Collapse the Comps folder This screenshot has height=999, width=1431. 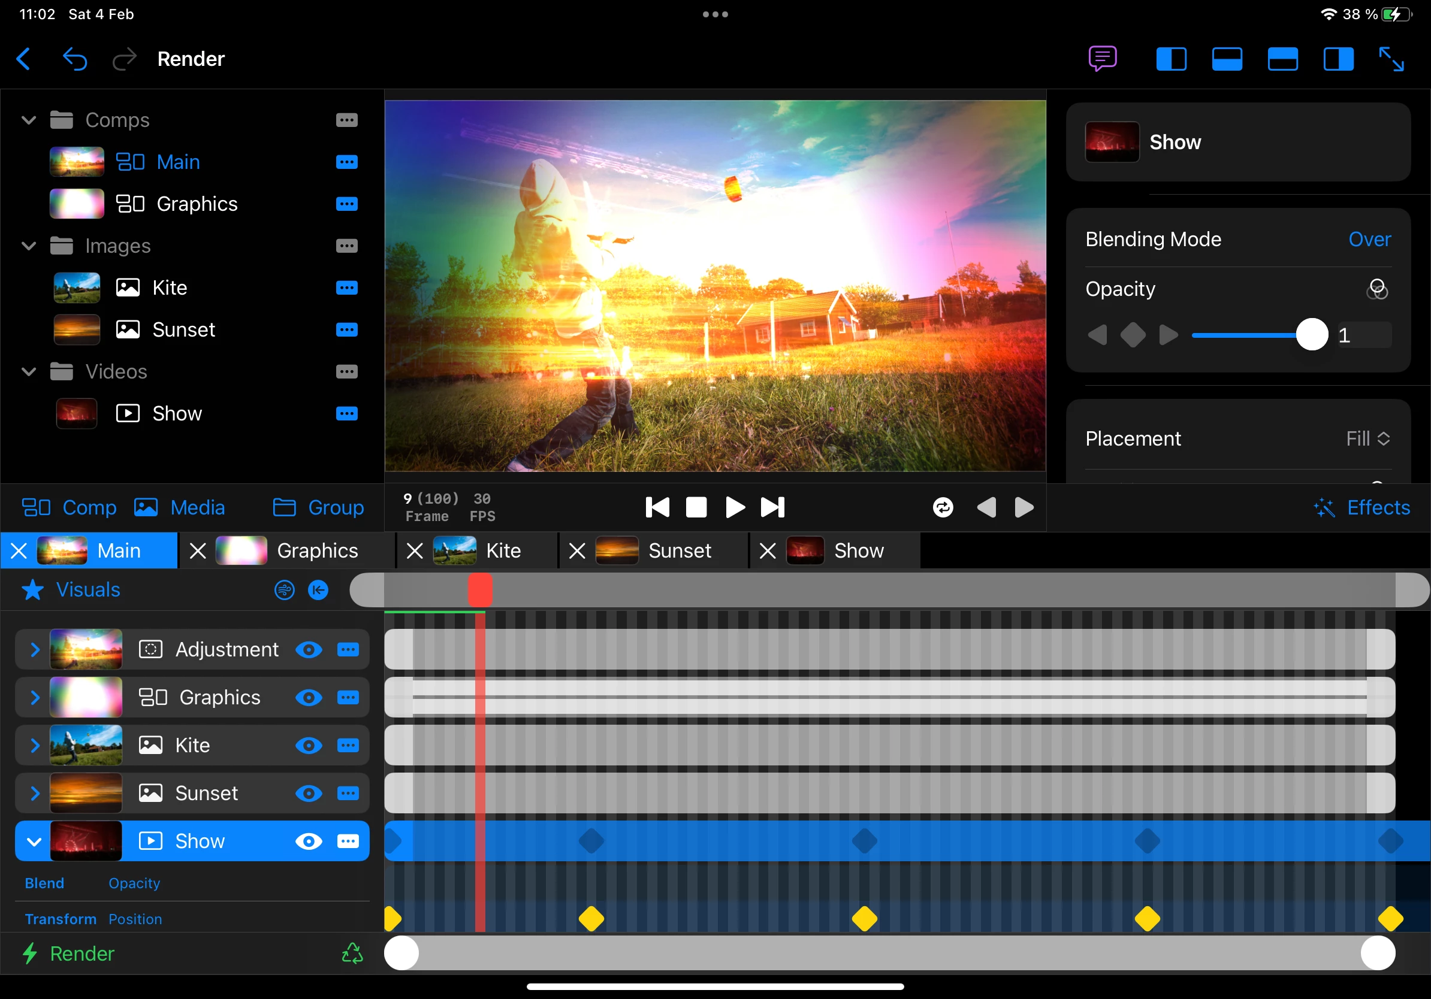pyautogui.click(x=29, y=120)
